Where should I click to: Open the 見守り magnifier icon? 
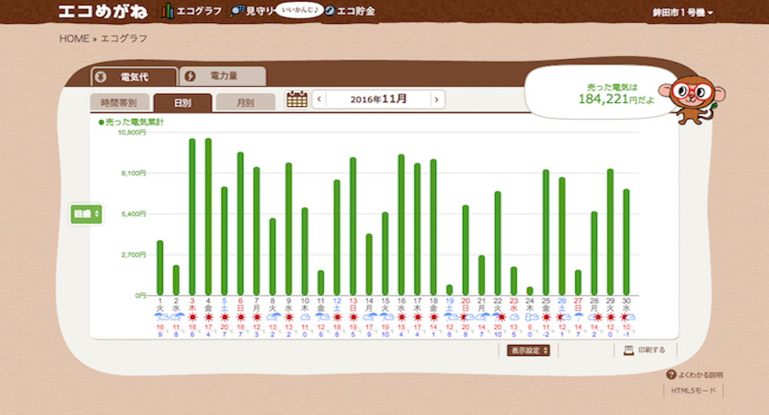click(237, 12)
